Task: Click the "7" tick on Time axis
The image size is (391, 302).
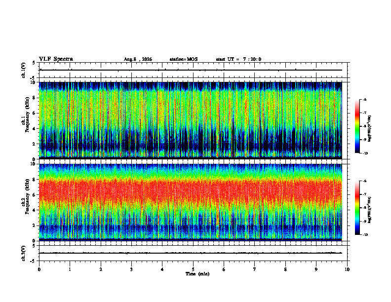Action: point(255,269)
